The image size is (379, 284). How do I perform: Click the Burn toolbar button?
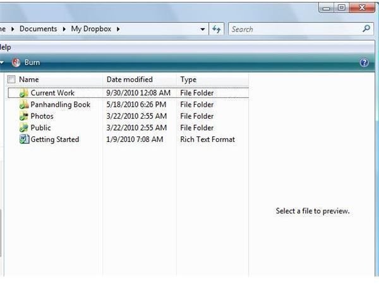click(x=26, y=62)
